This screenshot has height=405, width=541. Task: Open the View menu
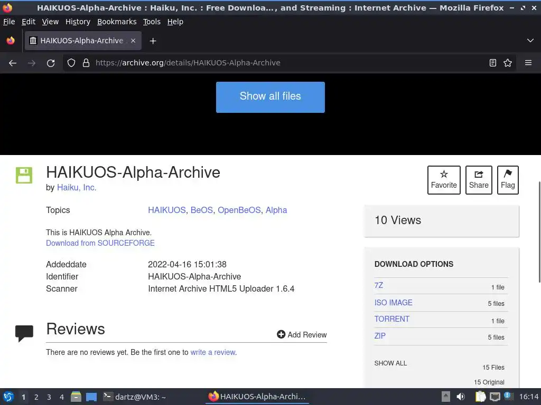(x=50, y=22)
